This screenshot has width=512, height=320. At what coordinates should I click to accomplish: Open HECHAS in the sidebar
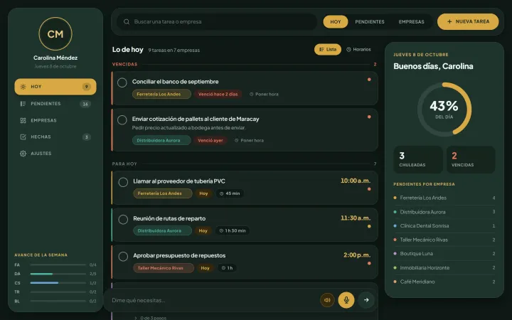tap(55, 137)
